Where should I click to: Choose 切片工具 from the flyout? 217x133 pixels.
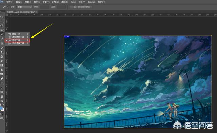coord(17,40)
